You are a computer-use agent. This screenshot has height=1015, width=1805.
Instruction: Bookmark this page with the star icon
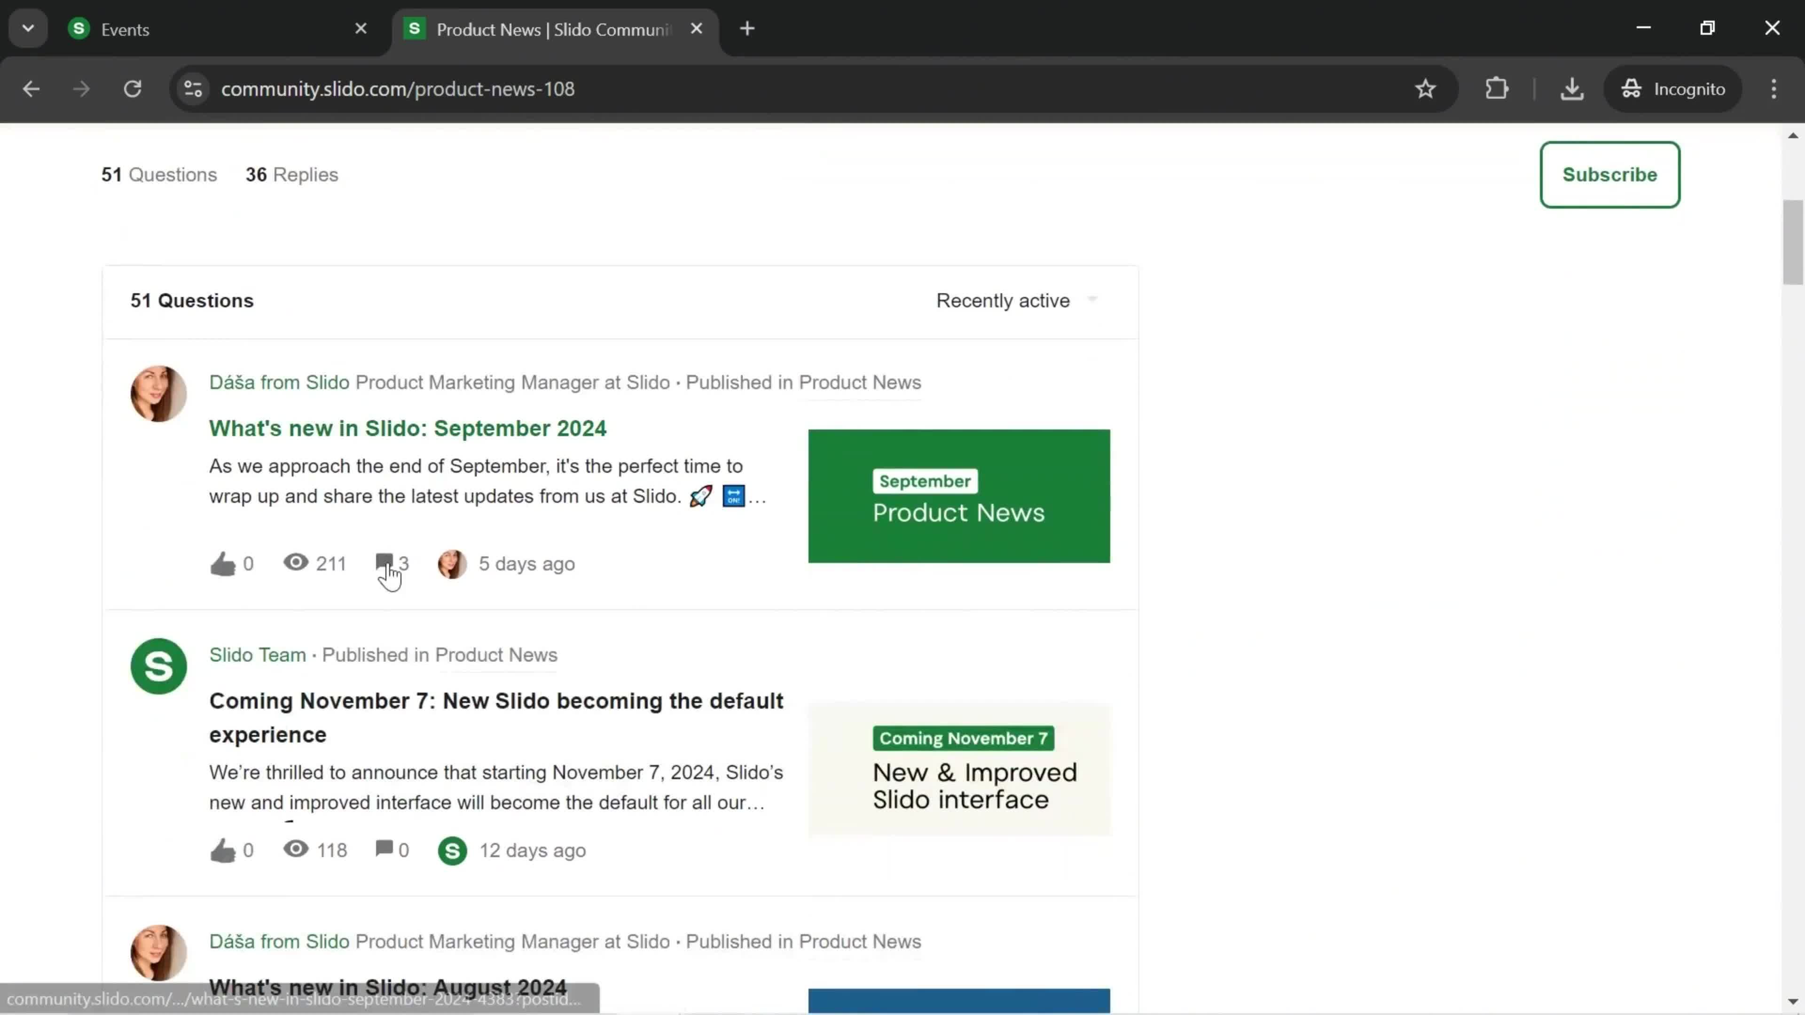1425,89
